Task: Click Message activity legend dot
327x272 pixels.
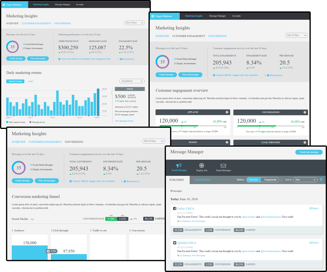Action: click(x=30, y=122)
